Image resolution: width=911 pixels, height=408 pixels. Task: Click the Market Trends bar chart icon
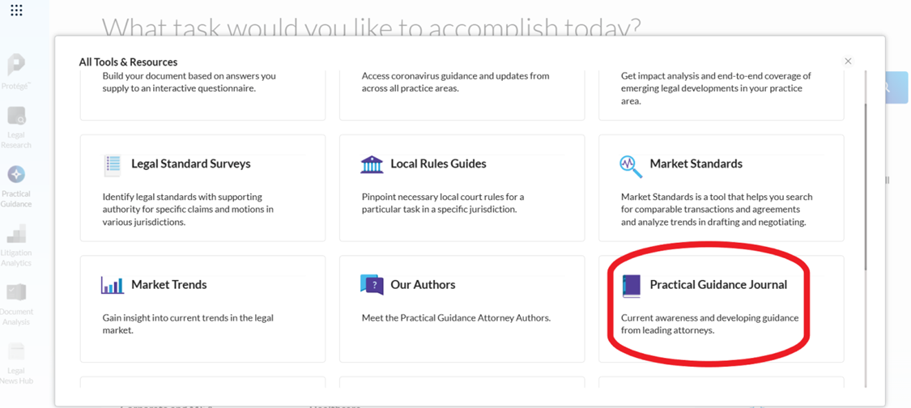[x=112, y=286]
